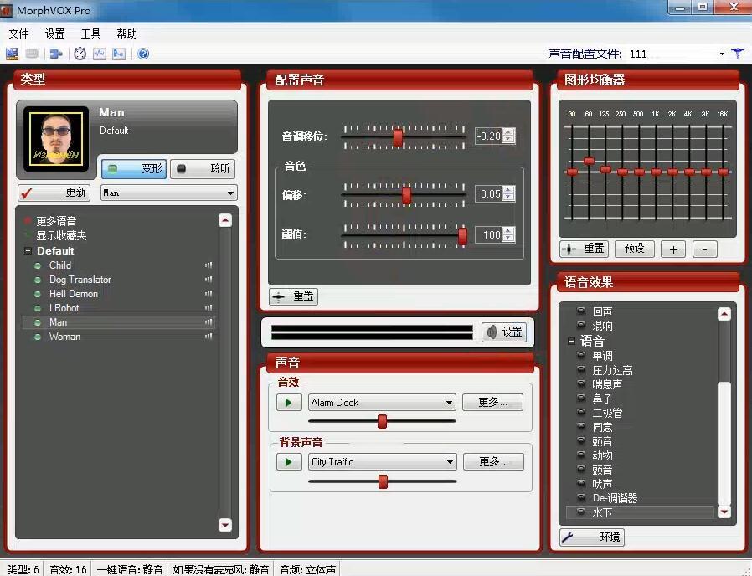Enable the 单调 monotone effect
The width and height of the screenshot is (752, 576).
[x=581, y=355]
